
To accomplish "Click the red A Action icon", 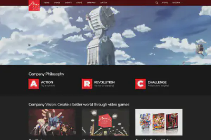I will [x=34, y=84].
